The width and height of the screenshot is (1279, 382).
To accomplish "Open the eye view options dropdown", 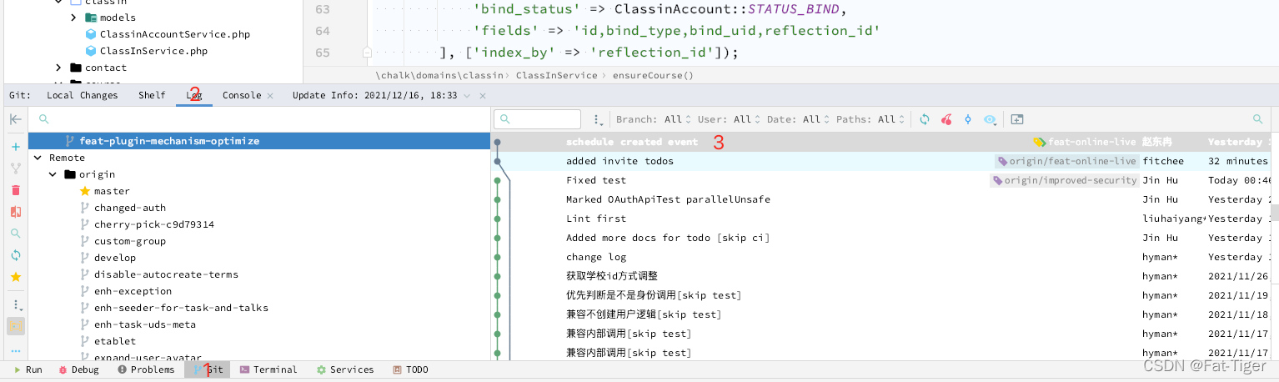I will point(991,119).
